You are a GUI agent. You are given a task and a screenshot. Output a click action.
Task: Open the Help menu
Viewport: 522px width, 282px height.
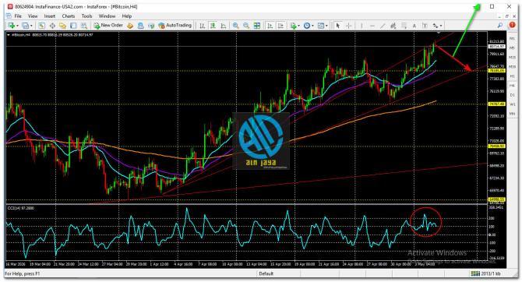pos(127,16)
